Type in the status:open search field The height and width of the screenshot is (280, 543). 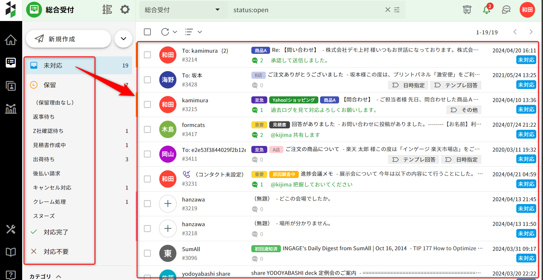[307, 10]
